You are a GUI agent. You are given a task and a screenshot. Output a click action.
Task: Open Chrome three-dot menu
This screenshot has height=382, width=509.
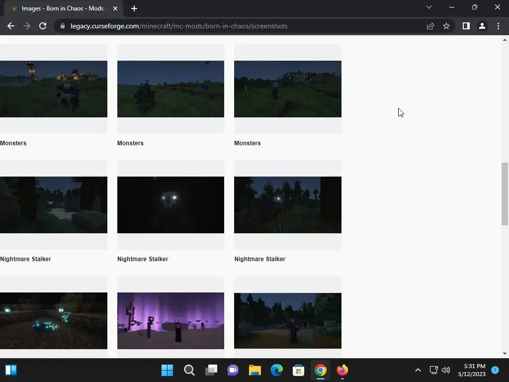[x=498, y=26]
